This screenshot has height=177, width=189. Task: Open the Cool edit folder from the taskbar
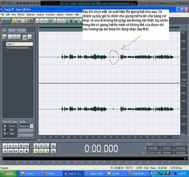pyautogui.click(x=116, y=174)
